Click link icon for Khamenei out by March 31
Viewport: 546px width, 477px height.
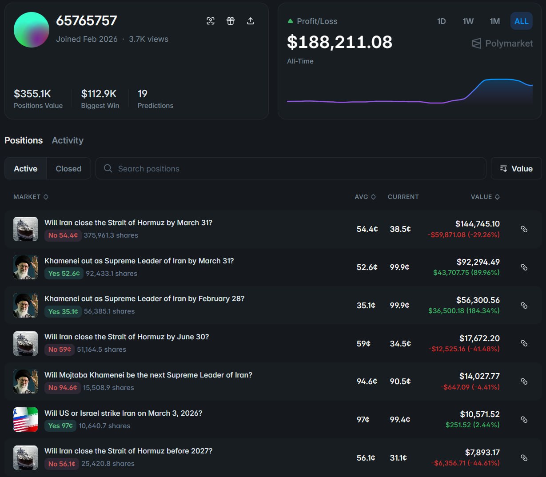[x=524, y=267]
